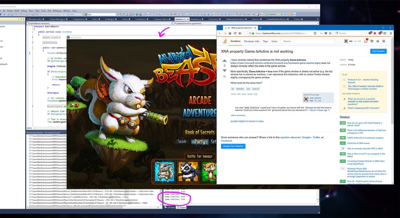Image resolution: width=400 pixels, height=218 pixels.
Task: Click the red adblock extension icon
Action: click(375, 33)
